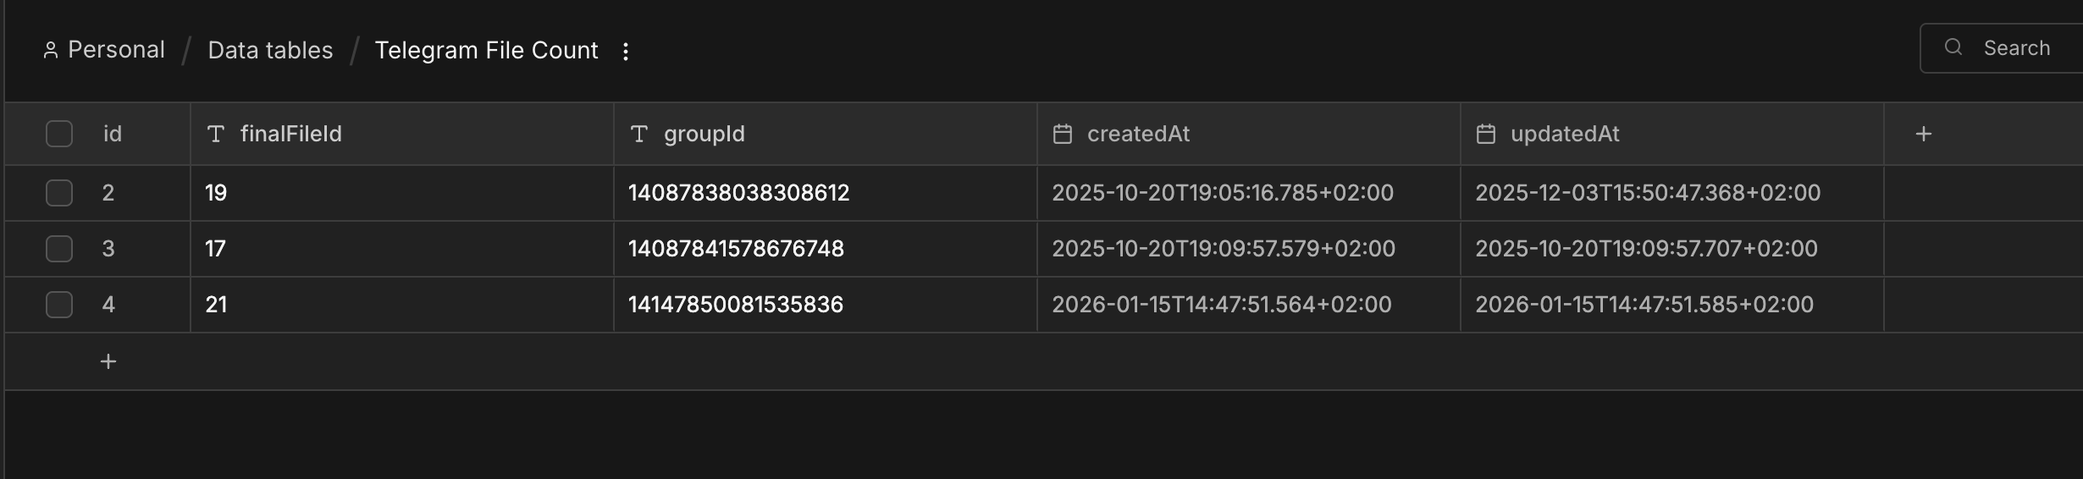Select the checkbox for row id 2
The image size is (2083, 479).
59,193
